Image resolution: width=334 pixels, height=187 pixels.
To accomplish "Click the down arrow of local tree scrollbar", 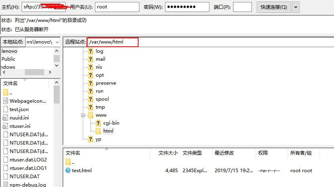I will tap(56, 66).
